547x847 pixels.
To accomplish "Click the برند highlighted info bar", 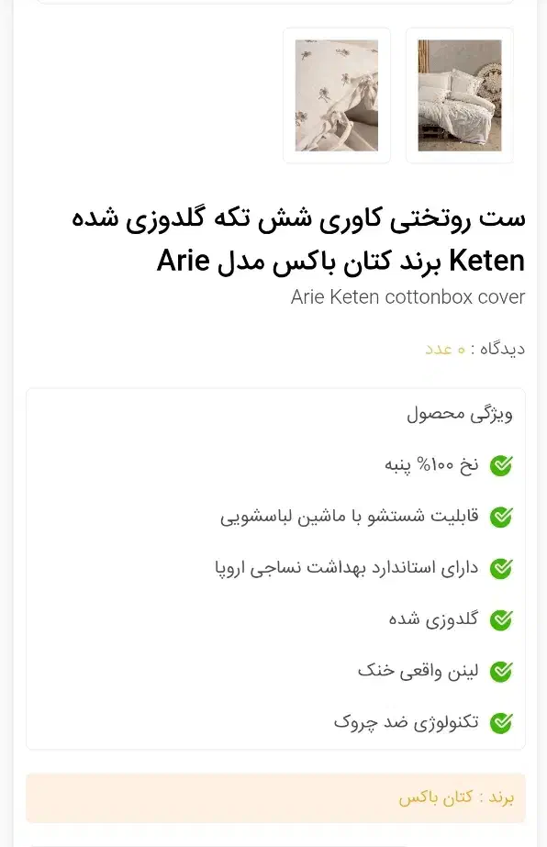I will 273,797.
